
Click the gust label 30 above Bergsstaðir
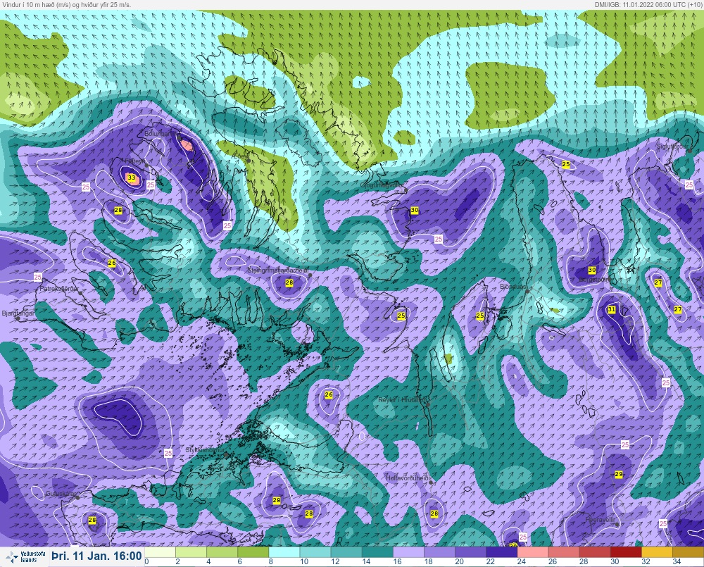click(x=592, y=270)
